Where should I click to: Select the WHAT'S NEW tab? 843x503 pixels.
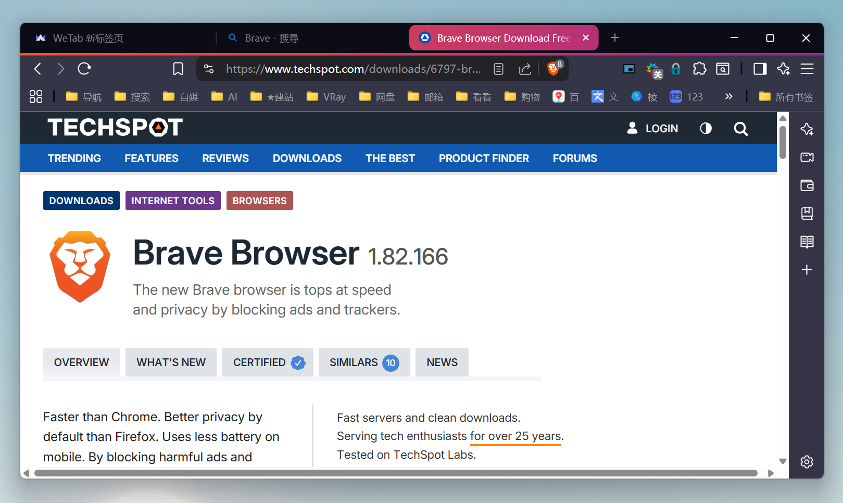(171, 362)
